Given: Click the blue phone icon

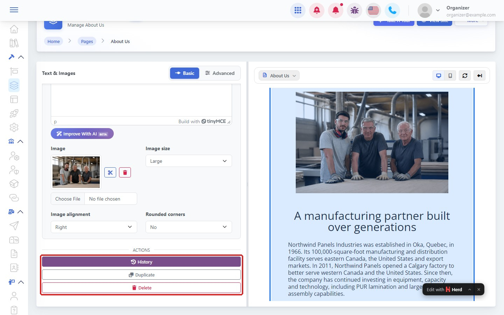Looking at the screenshot, I should coord(392,10).
